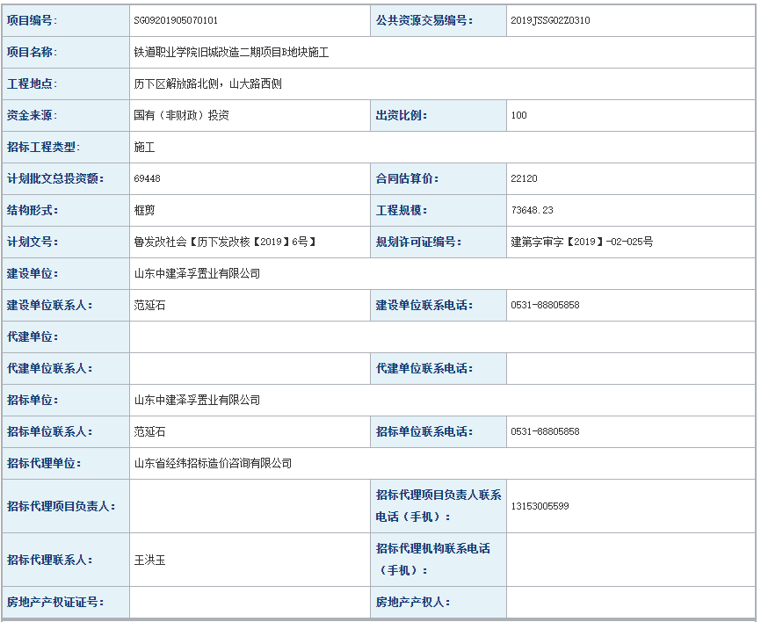Viewport: 761px width, 622px height.
Task: Click the funding source value 国有（非财政）投资
Action: 181,115
